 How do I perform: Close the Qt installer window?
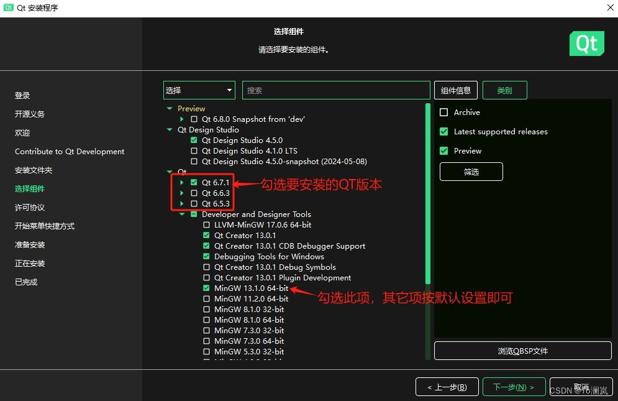point(610,7)
